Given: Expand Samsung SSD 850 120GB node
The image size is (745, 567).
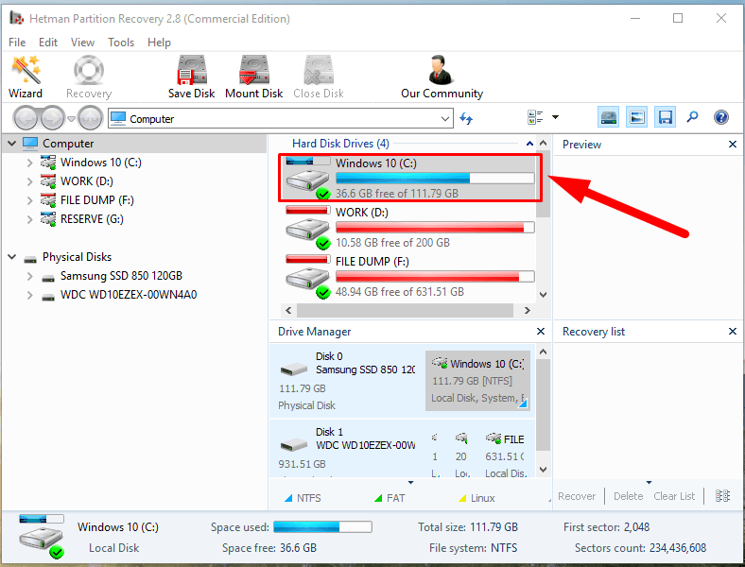Looking at the screenshot, I should 30,276.
